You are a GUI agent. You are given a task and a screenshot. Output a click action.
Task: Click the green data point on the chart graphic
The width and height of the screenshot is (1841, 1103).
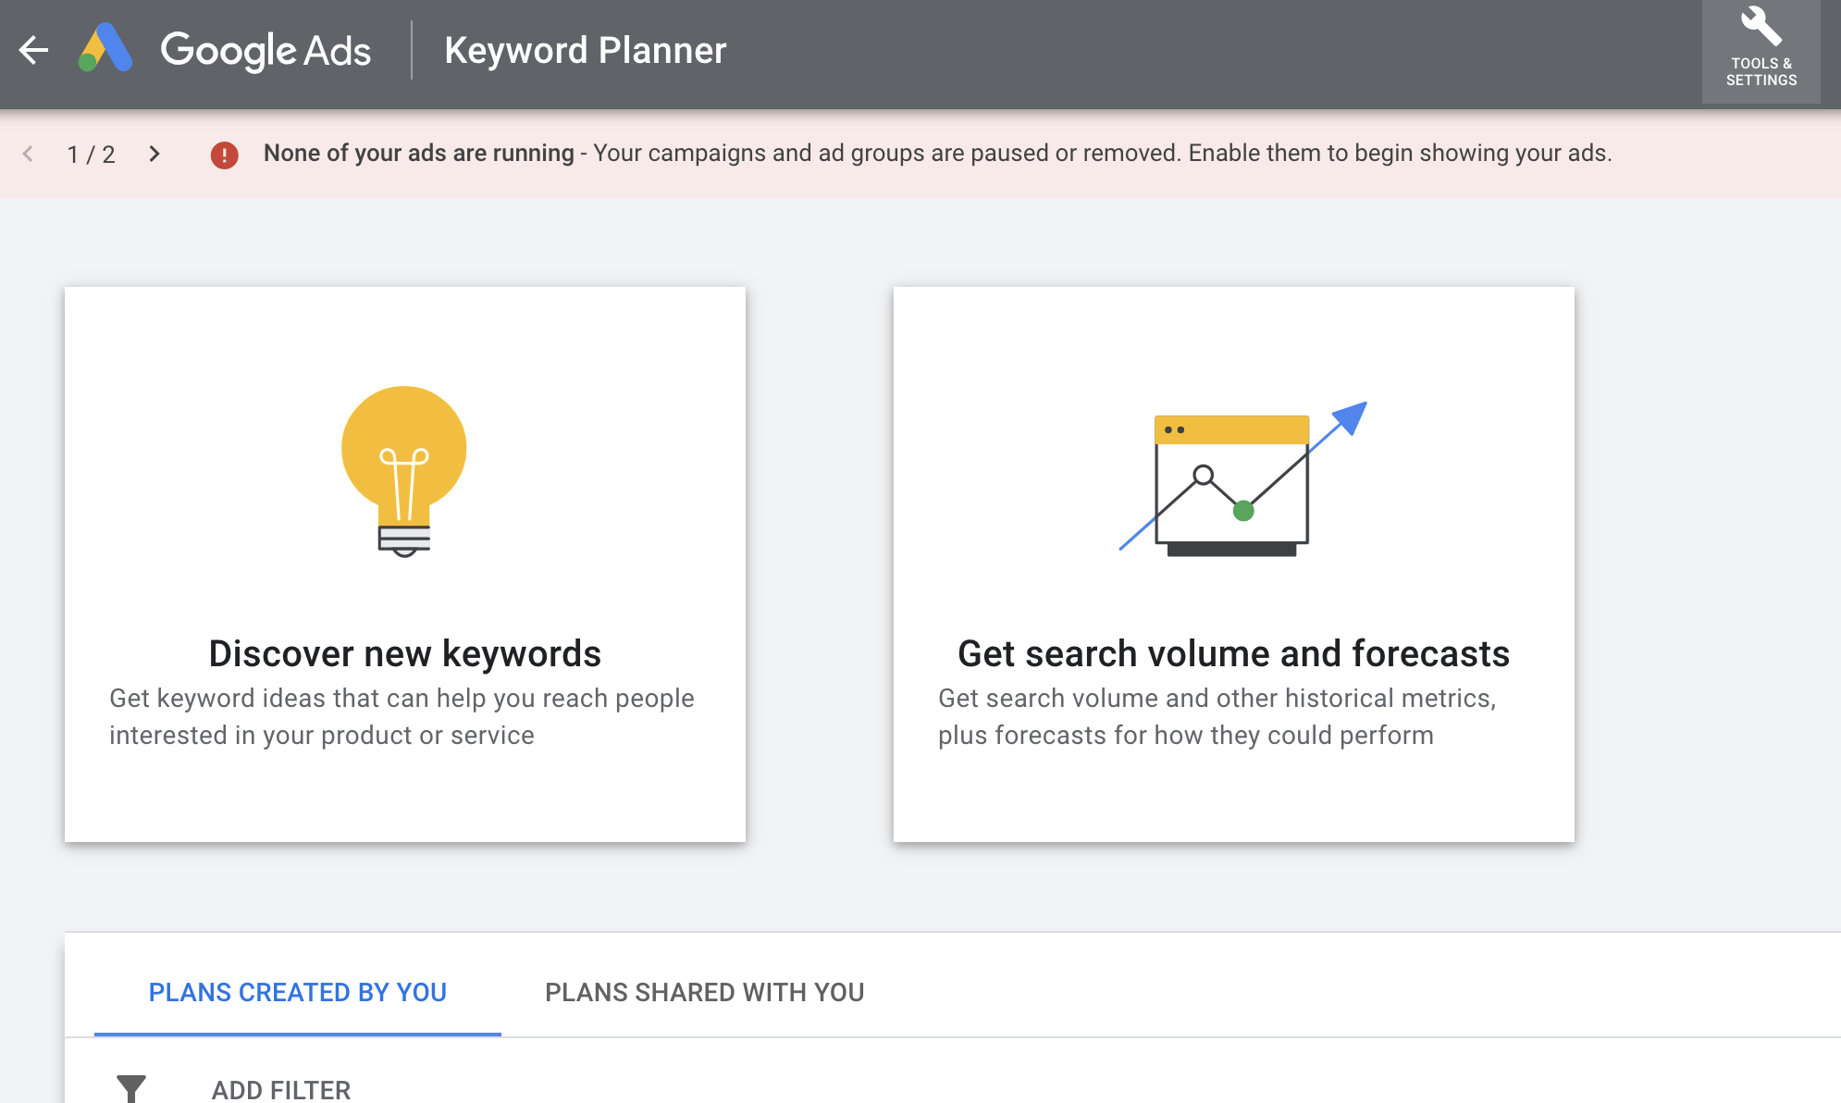tap(1242, 509)
